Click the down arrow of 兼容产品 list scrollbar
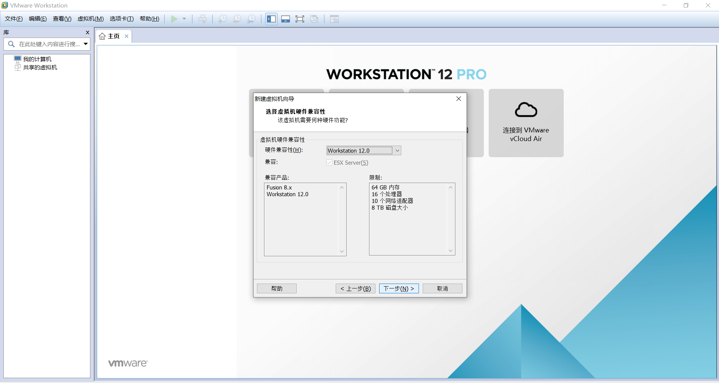 pyautogui.click(x=342, y=252)
